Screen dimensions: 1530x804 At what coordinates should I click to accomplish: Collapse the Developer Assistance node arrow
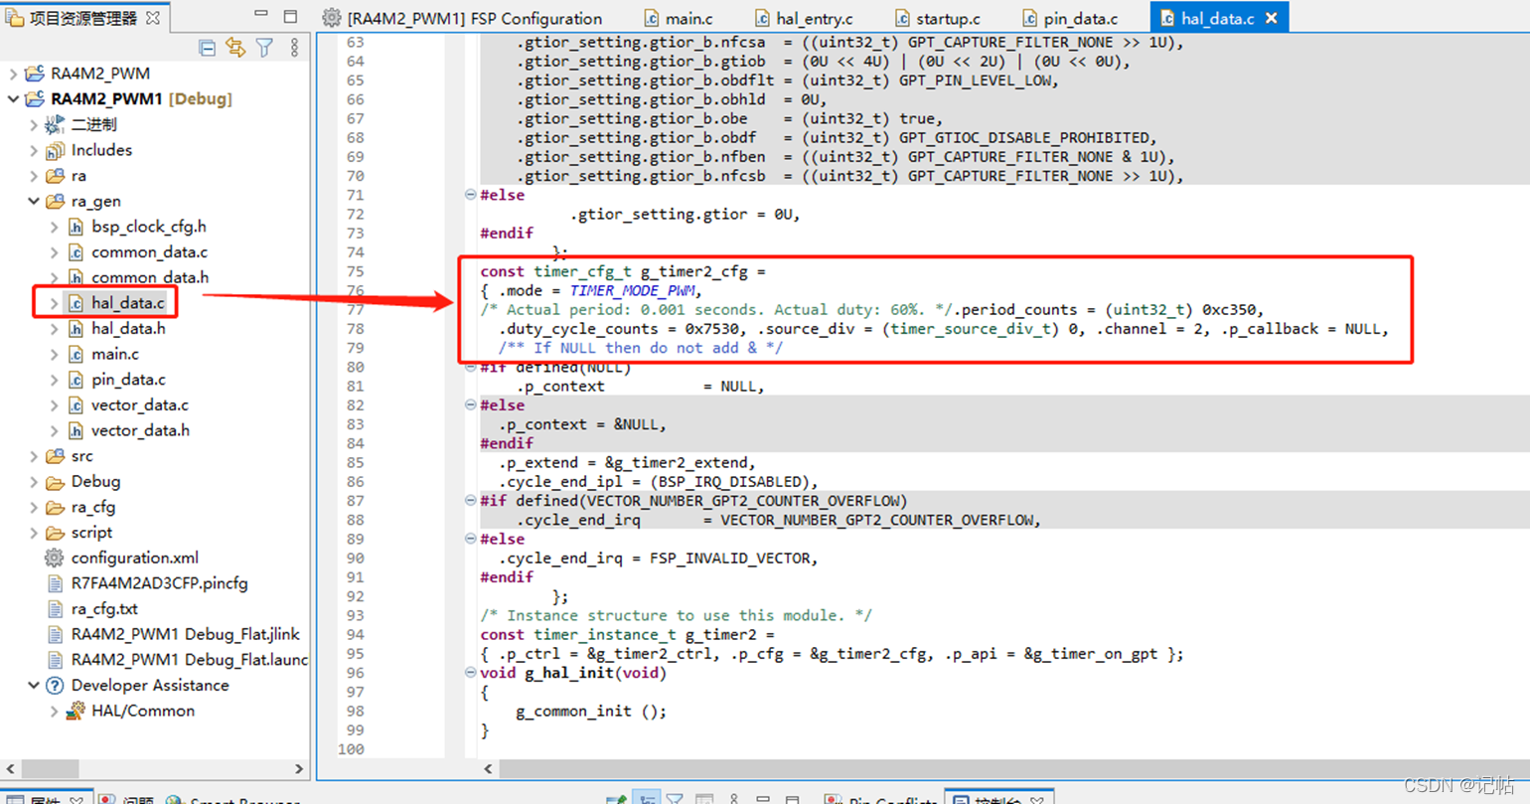tap(34, 686)
